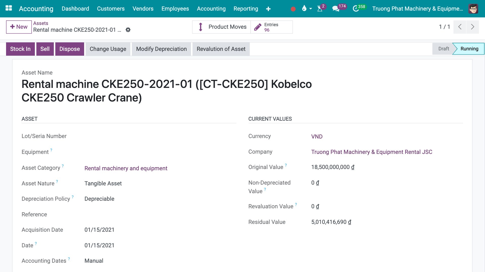The height and width of the screenshot is (272, 485).
Task: Open the user avatar menu
Action: pyautogui.click(x=473, y=9)
